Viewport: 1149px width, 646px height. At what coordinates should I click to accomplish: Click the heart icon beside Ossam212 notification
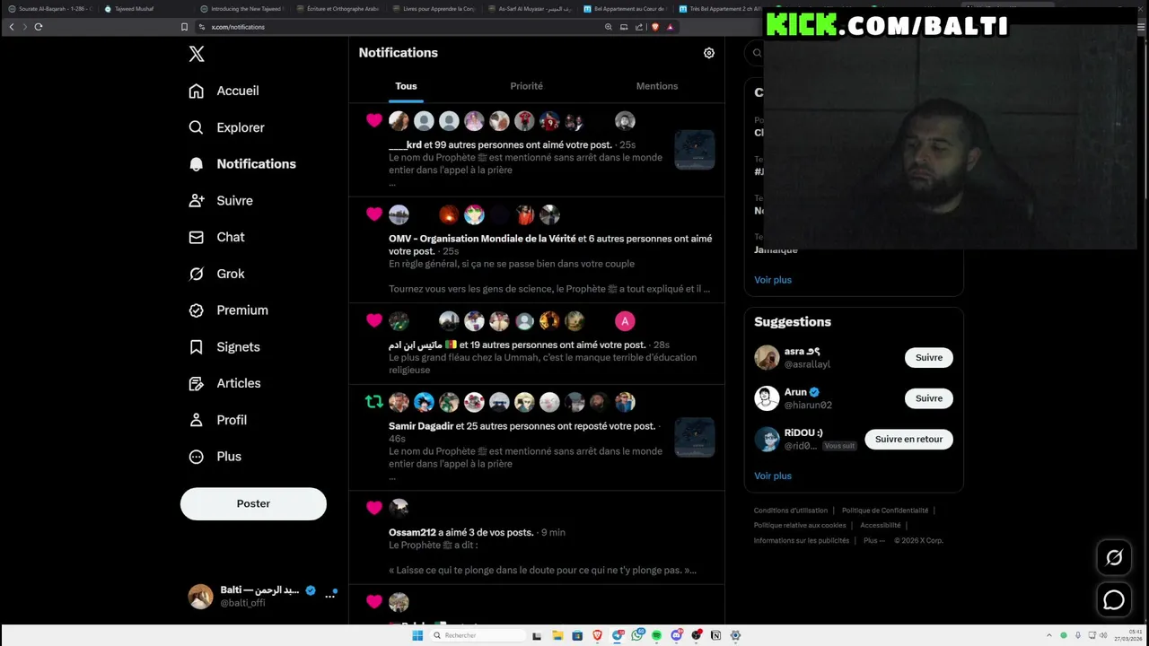coord(374,508)
